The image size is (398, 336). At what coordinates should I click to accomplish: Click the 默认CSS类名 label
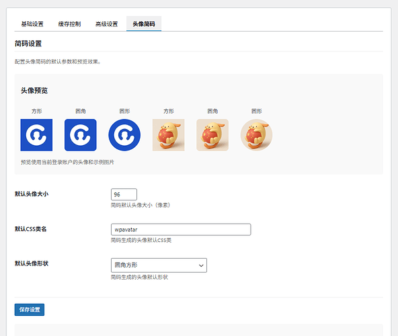coord(30,229)
